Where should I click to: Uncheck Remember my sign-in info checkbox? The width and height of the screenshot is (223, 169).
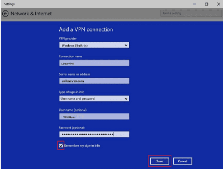click(61, 145)
